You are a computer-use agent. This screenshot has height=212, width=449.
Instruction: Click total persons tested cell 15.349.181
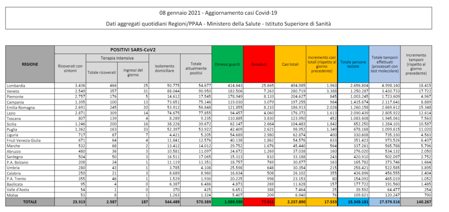tap(353, 202)
